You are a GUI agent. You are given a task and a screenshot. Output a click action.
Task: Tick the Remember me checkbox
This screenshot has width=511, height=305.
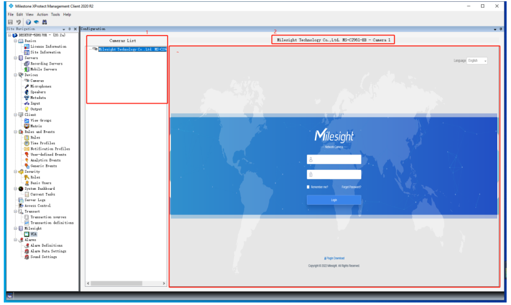click(x=308, y=187)
